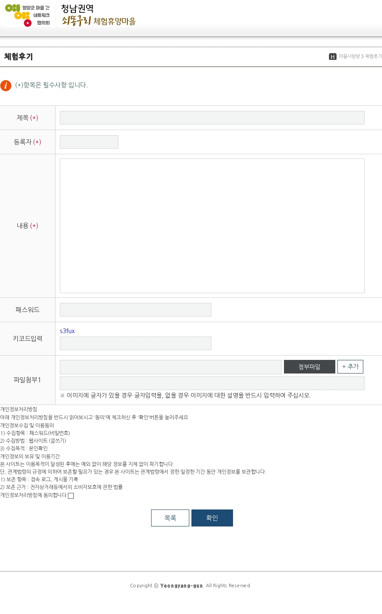Open the 청남권역 쇠똥구리 체험휴양마을 title logo
This screenshot has width=382, height=614.
[x=98, y=15]
